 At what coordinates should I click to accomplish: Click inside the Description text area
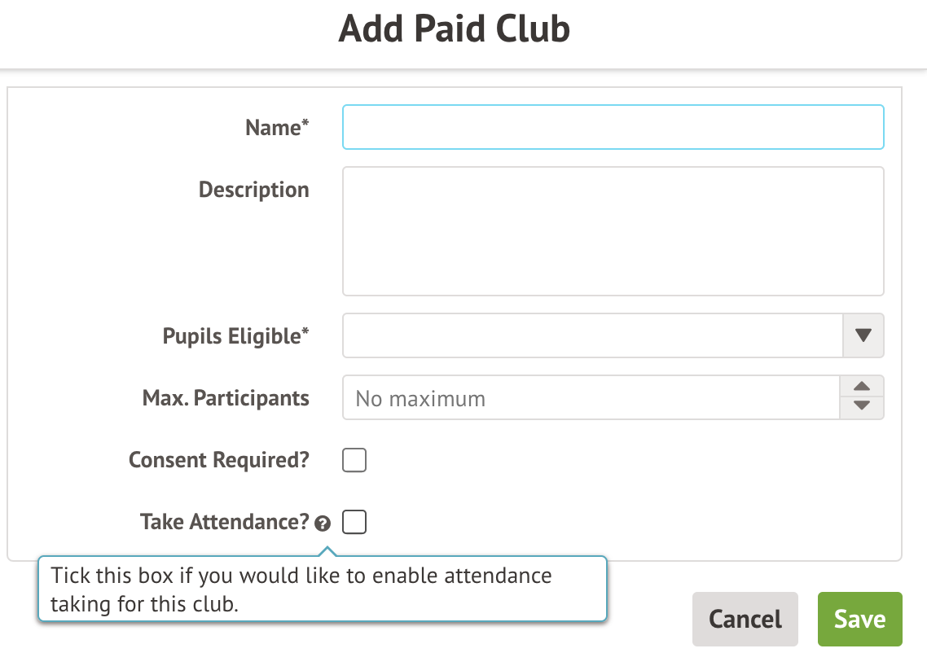[x=613, y=231]
